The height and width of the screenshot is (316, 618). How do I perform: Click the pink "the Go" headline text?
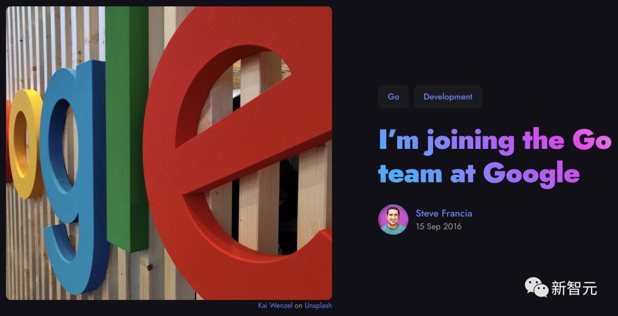click(566, 140)
